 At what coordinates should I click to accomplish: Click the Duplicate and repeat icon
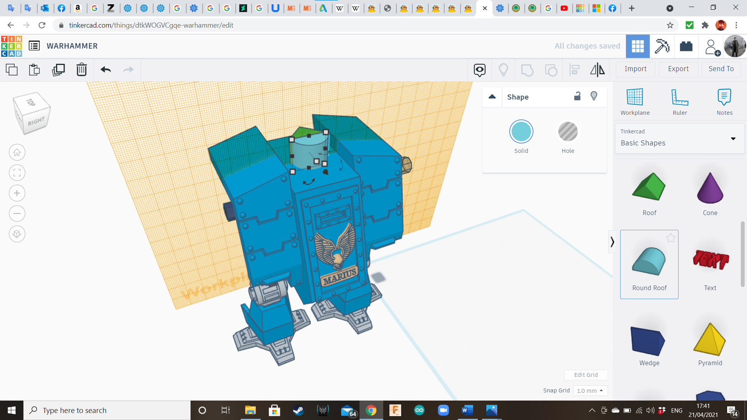point(58,70)
